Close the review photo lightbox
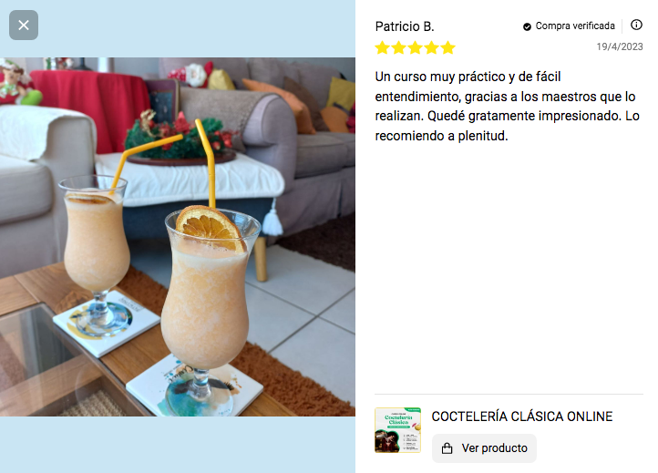This screenshot has height=473, width=658. tap(24, 26)
